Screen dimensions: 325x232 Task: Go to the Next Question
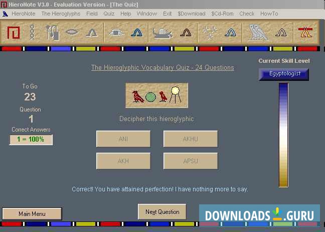[162, 212]
